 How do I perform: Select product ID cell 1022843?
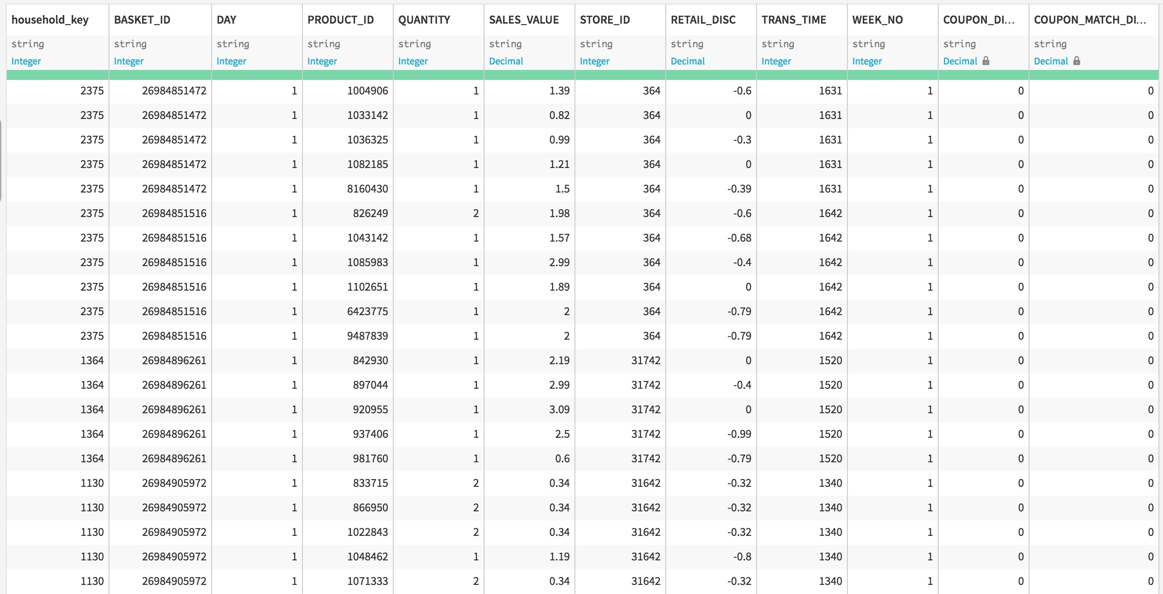348,532
